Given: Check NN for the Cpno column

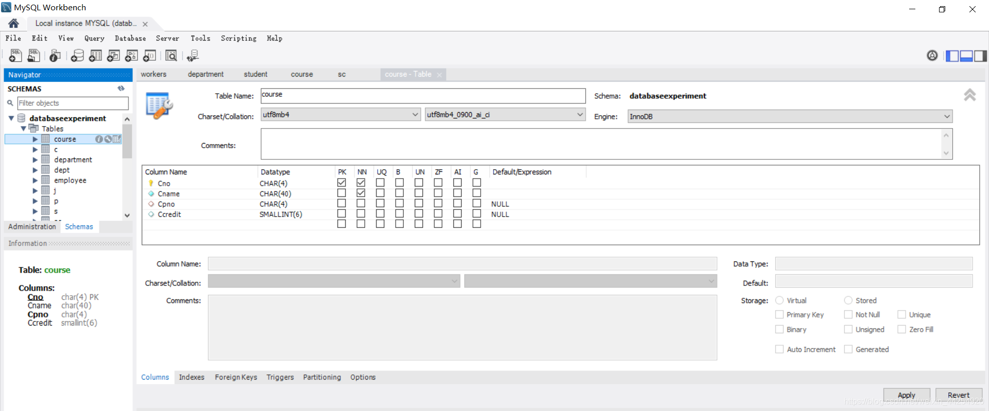Looking at the screenshot, I should 361,203.
